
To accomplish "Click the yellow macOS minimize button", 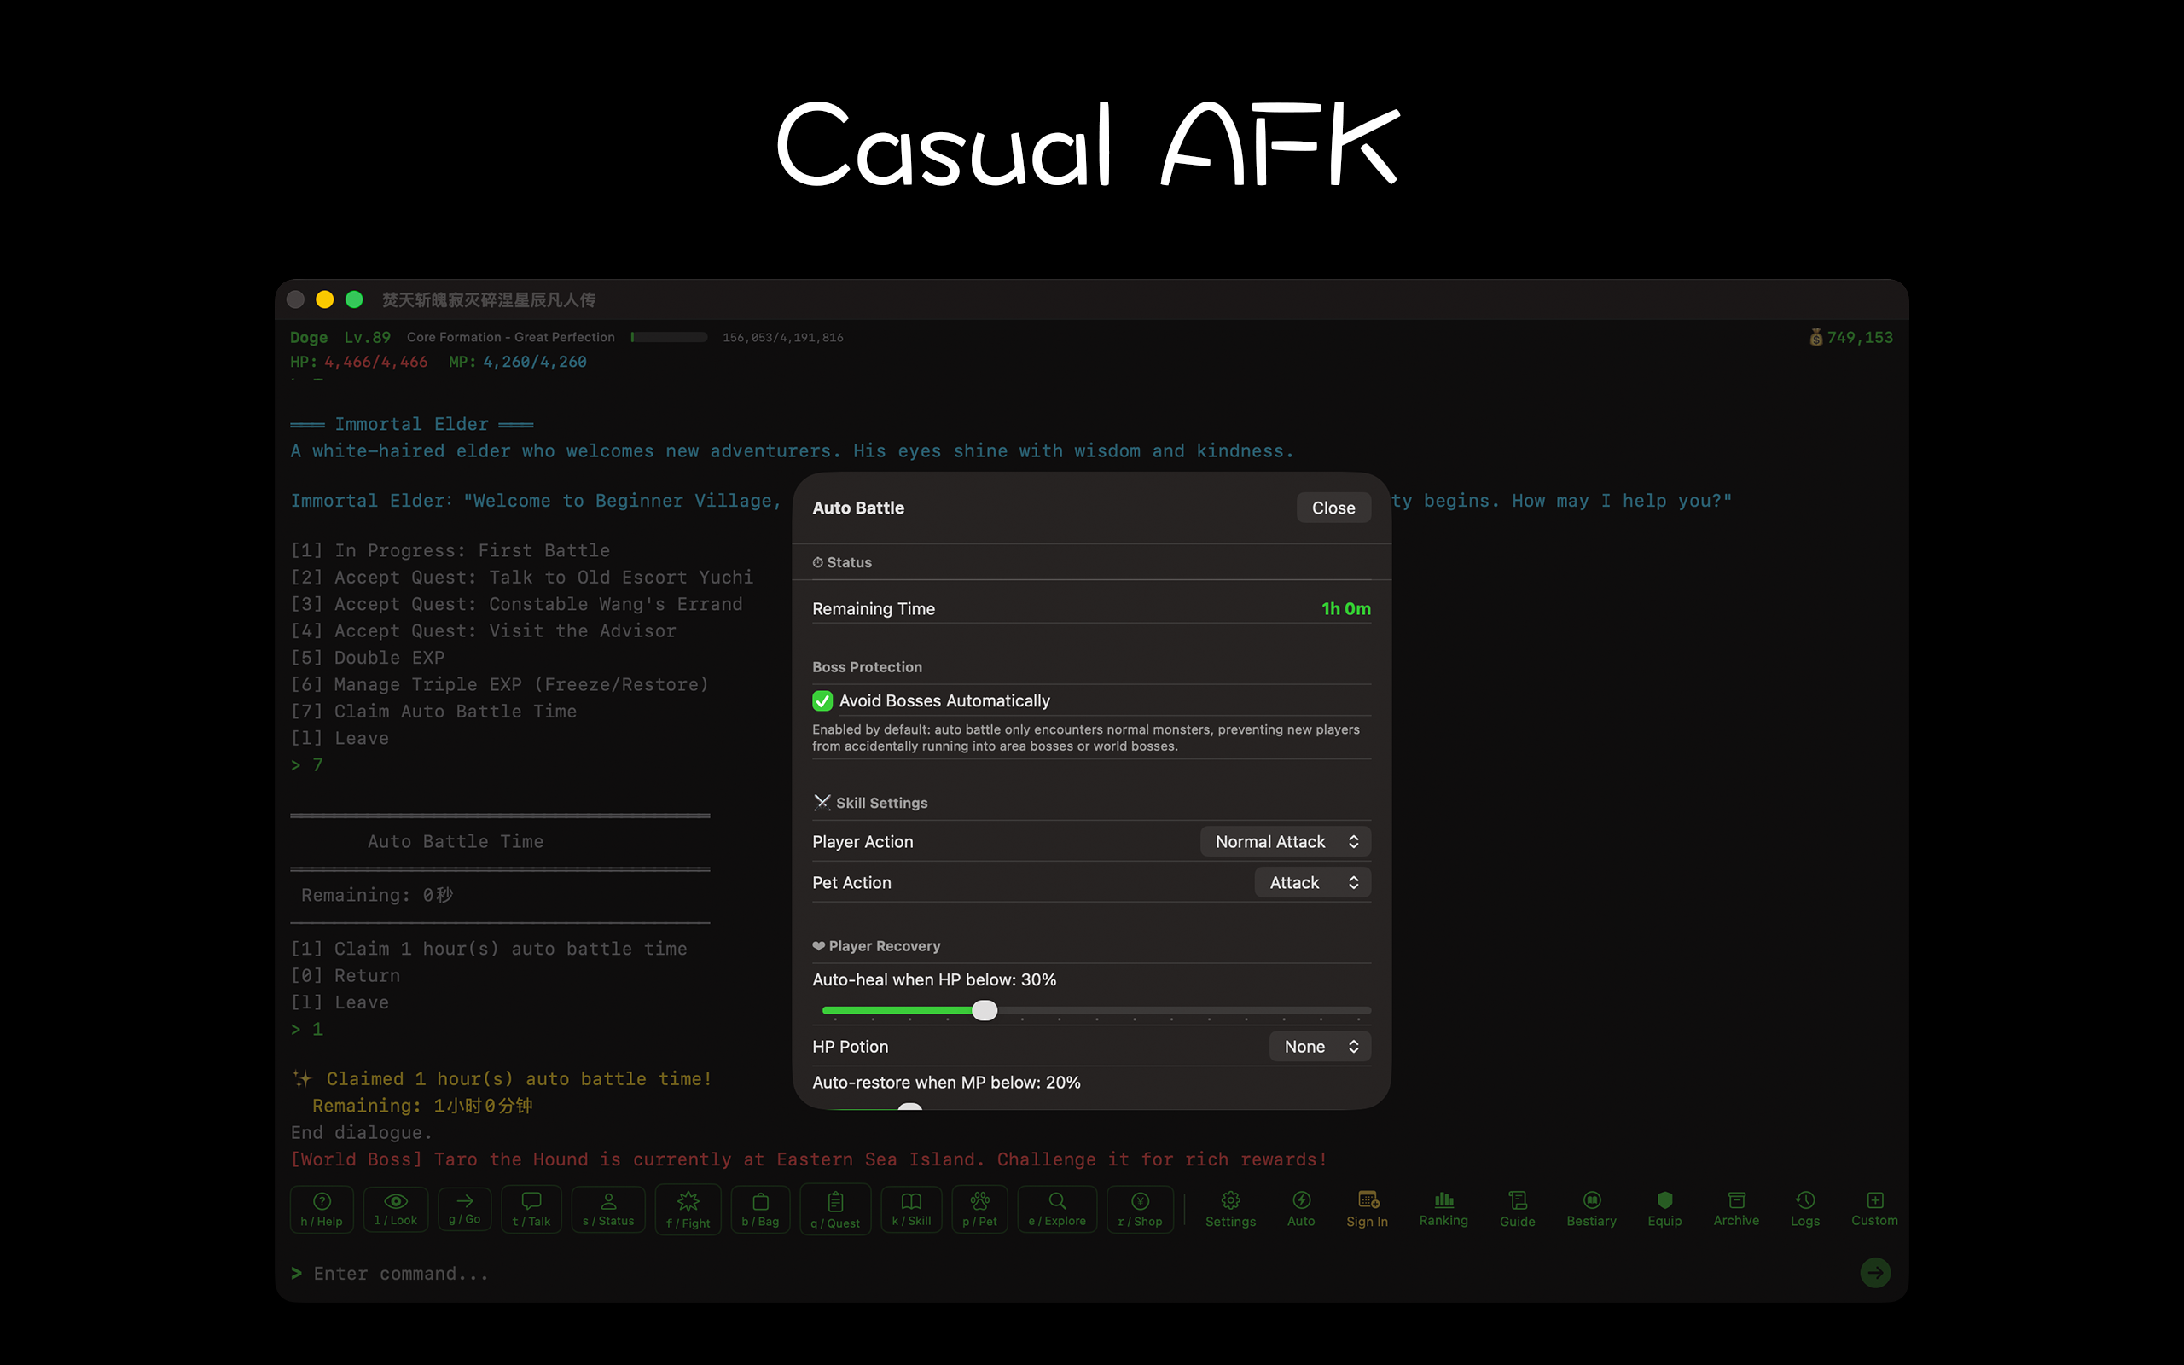I will click(325, 299).
